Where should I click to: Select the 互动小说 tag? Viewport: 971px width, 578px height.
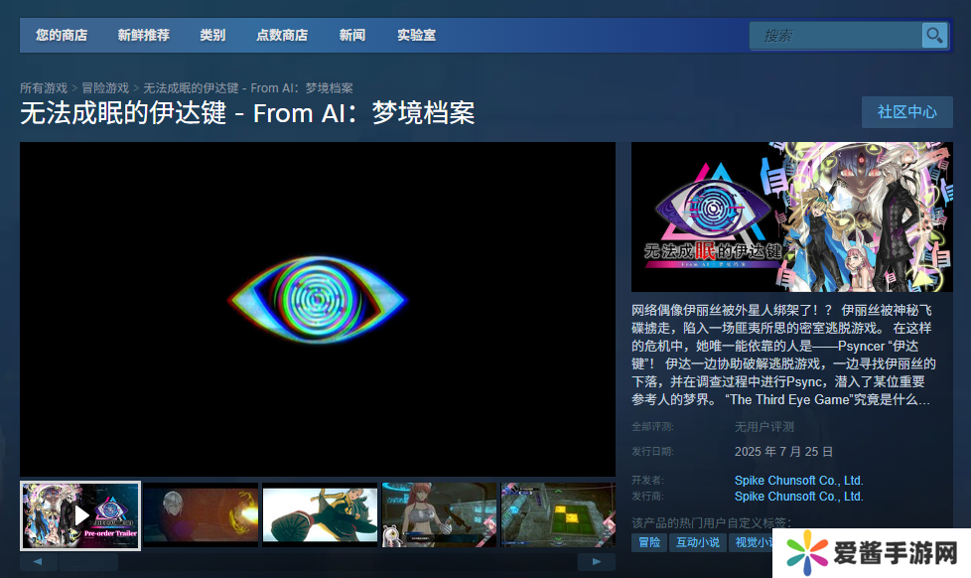pos(698,542)
